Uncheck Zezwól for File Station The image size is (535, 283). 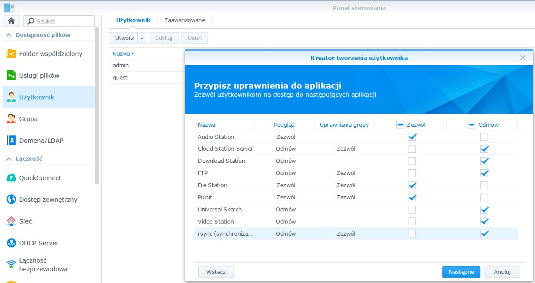412,185
